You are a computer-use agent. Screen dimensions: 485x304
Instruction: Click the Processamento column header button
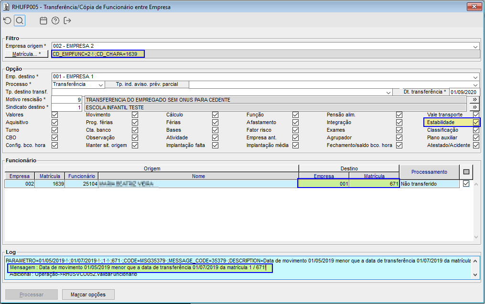point(429,172)
